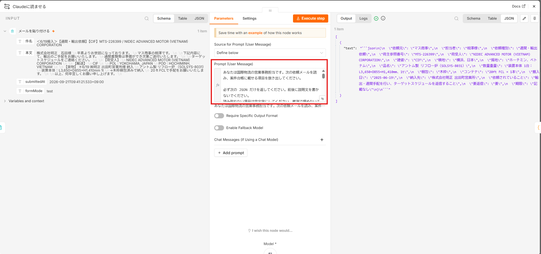Viewport: 541px width, 254px height.
Task: Select output Schema view
Action: 473,18
